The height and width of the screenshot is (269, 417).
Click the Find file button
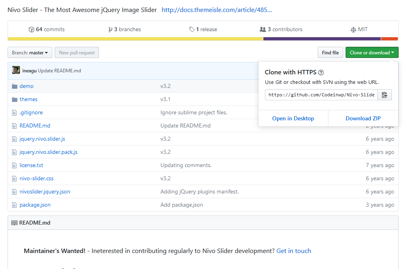tap(330, 52)
